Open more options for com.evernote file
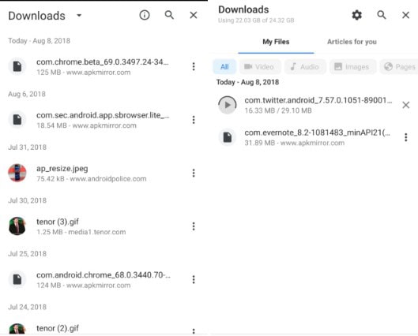Viewport: 418px width, 336px height. 405,137
